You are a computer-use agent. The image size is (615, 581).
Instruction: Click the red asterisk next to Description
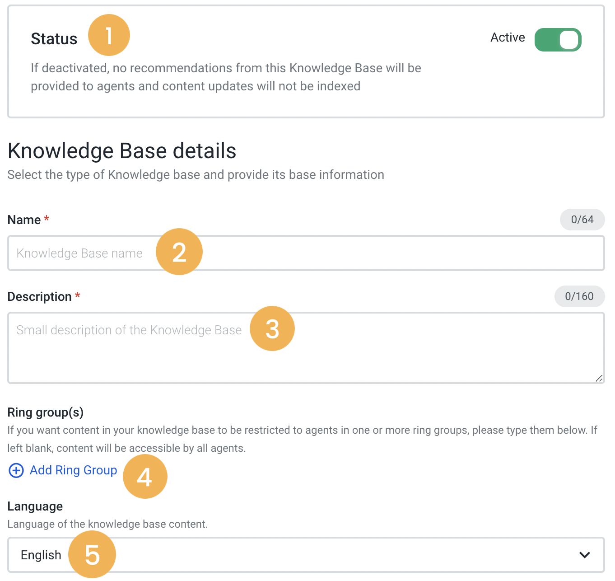pos(77,296)
